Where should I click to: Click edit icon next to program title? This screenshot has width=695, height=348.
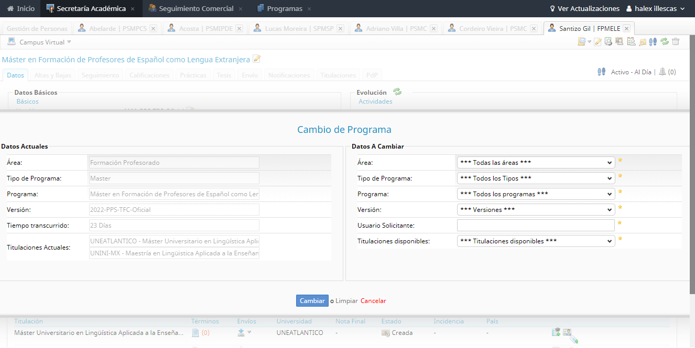pos(256,59)
